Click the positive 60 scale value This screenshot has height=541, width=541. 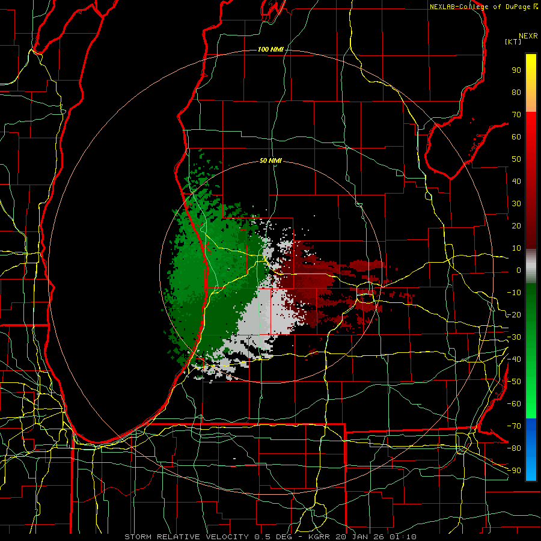tap(516, 137)
